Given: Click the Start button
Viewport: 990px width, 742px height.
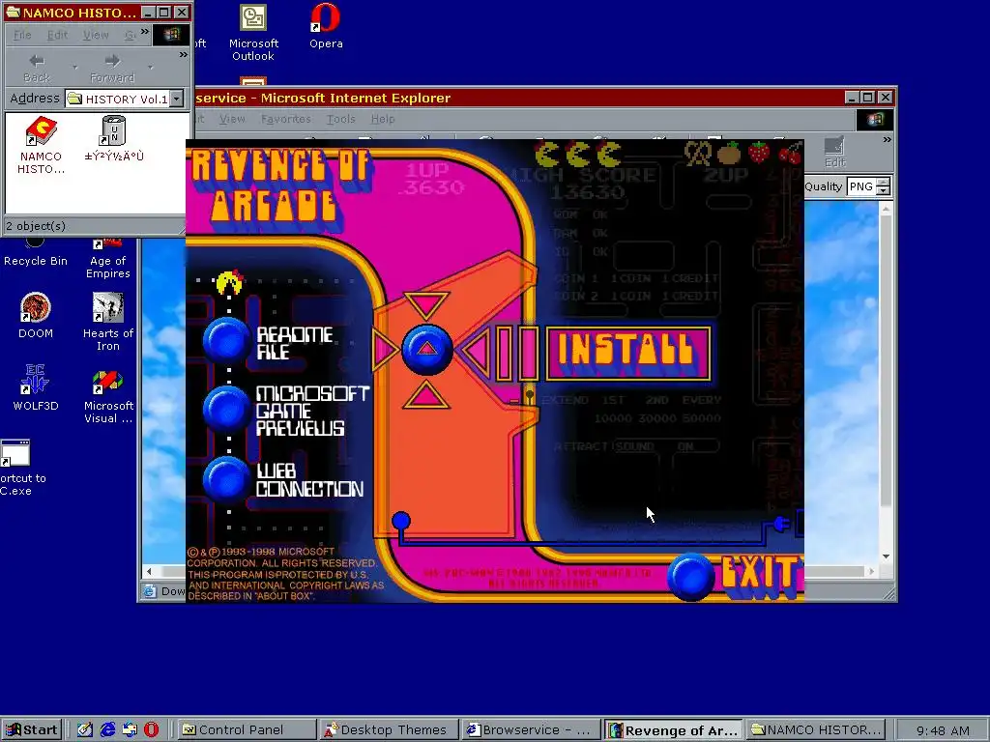Looking at the screenshot, I should (x=32, y=730).
